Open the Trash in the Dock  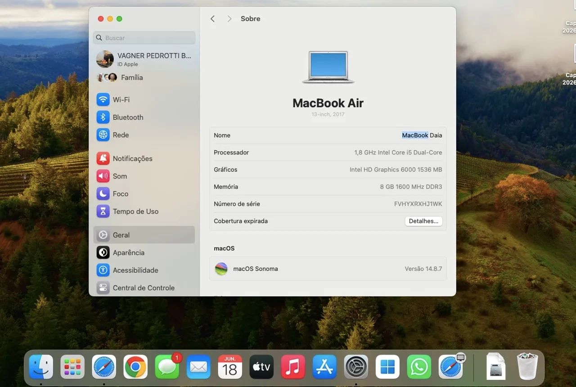click(527, 367)
